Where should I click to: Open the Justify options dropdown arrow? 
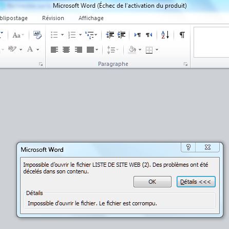pyautogui.click(x=97, y=50)
